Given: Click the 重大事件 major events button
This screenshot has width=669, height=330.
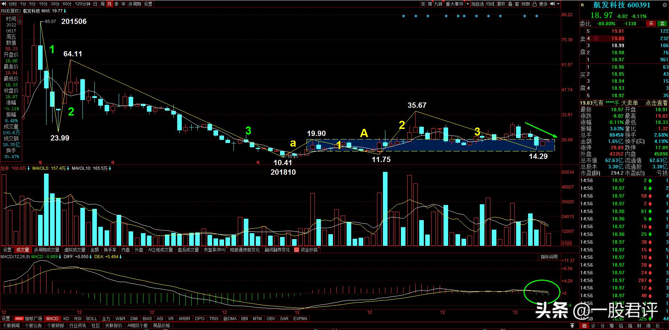Looking at the screenshot, I should pyautogui.click(x=455, y=4).
